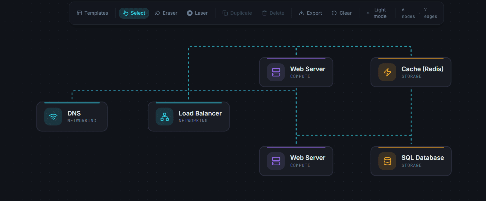Click the SQL Database cylinder icon
The width and height of the screenshot is (486, 201).
click(x=387, y=161)
